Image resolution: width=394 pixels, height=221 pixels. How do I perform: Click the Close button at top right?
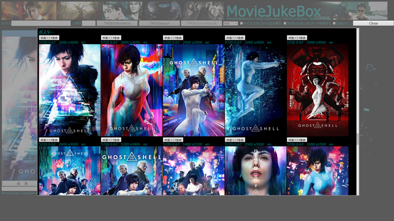373,23
